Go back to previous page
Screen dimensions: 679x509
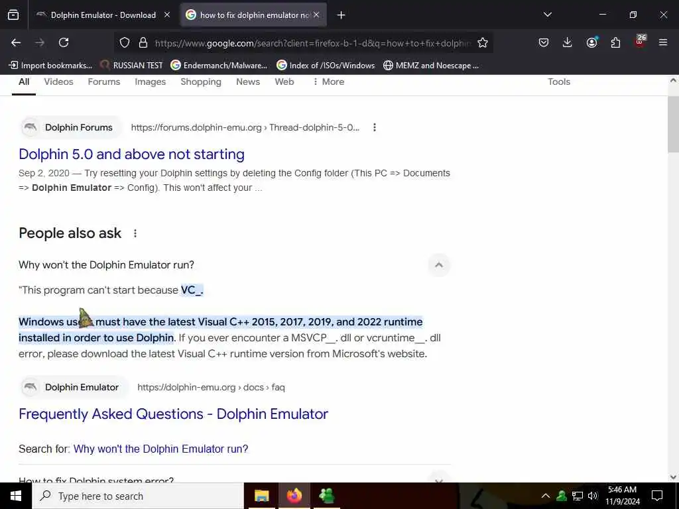(16, 42)
